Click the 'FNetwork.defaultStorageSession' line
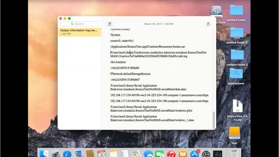The height and width of the screenshot is (157, 279). 130,74
